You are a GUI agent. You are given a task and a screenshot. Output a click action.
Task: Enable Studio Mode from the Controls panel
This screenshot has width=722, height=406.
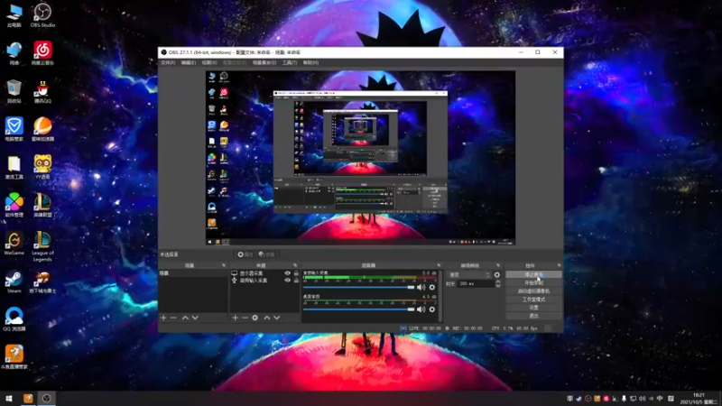click(533, 300)
